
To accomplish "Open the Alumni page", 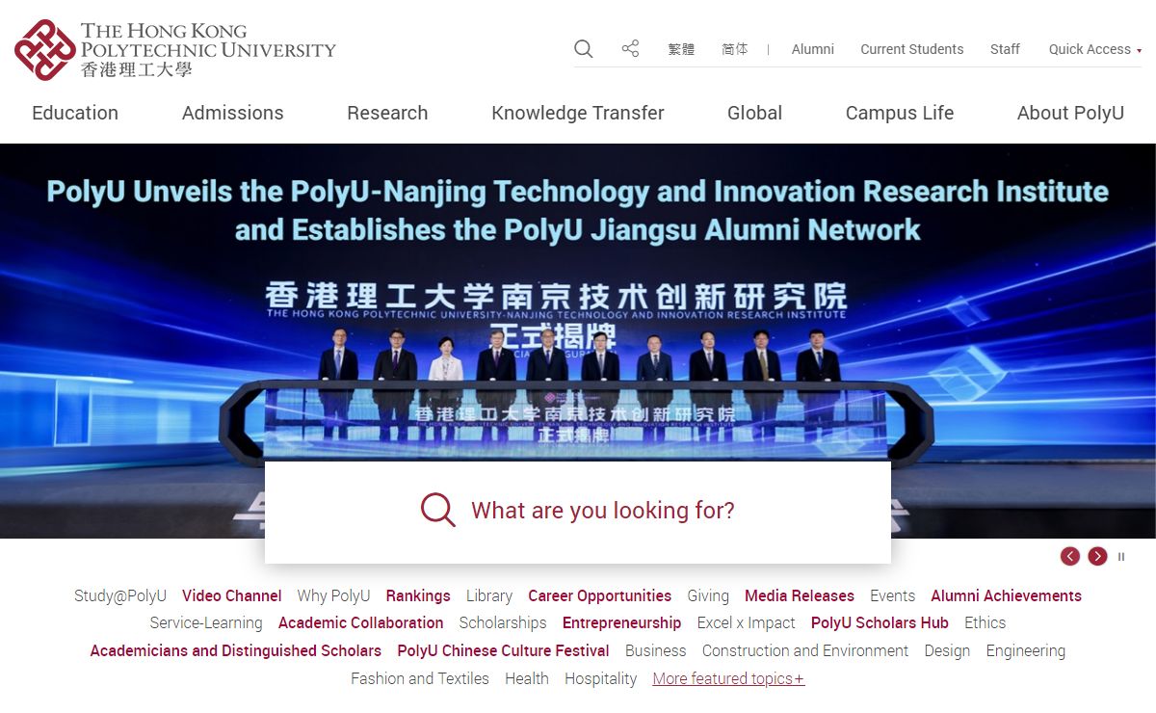I will tap(813, 49).
